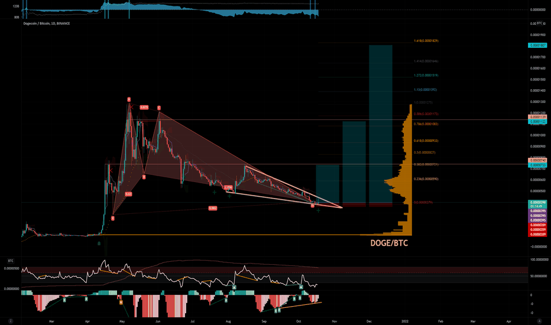
Task: Select the B point label of harmonic pattern
Action: coord(144,177)
